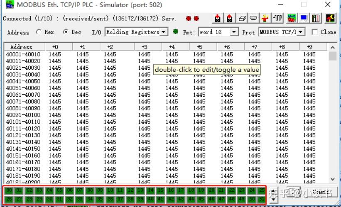Toggle station 19 button

click(x=201, y=190)
